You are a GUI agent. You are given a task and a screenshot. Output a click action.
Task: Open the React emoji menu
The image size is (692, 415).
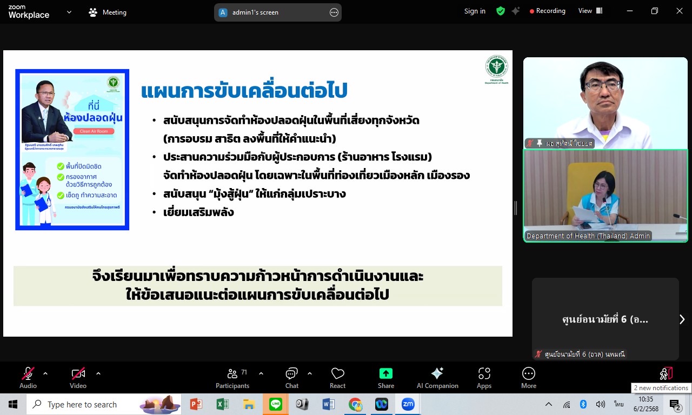338,378
